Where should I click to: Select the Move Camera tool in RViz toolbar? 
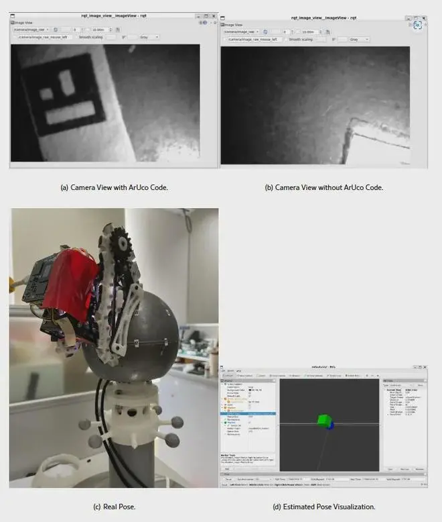click(245, 376)
